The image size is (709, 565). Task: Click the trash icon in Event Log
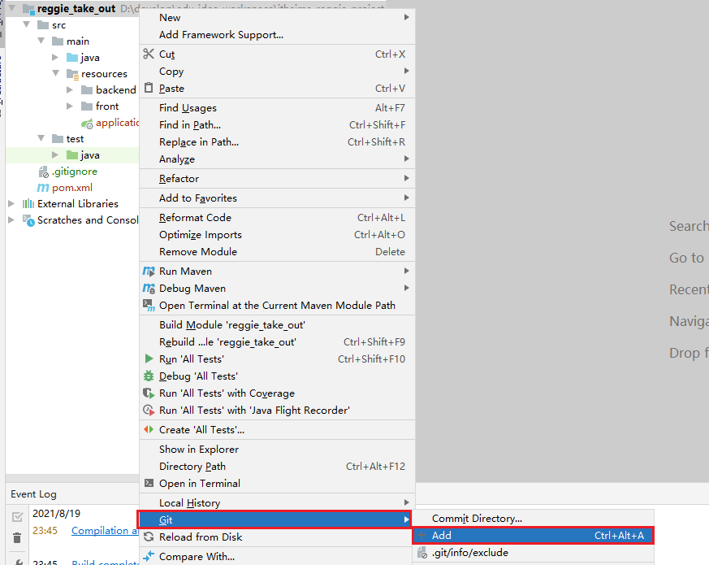(17, 538)
